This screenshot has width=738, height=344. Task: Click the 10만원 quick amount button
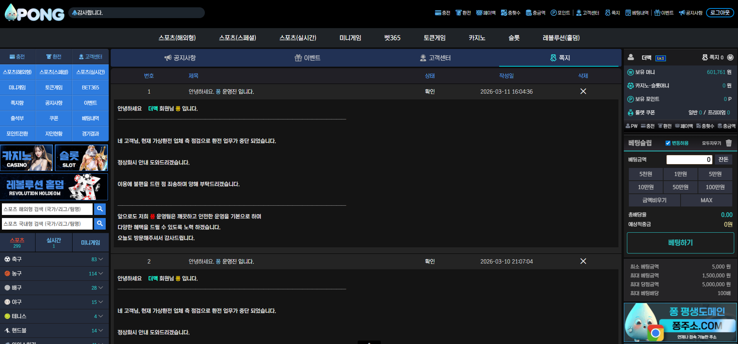[645, 187]
